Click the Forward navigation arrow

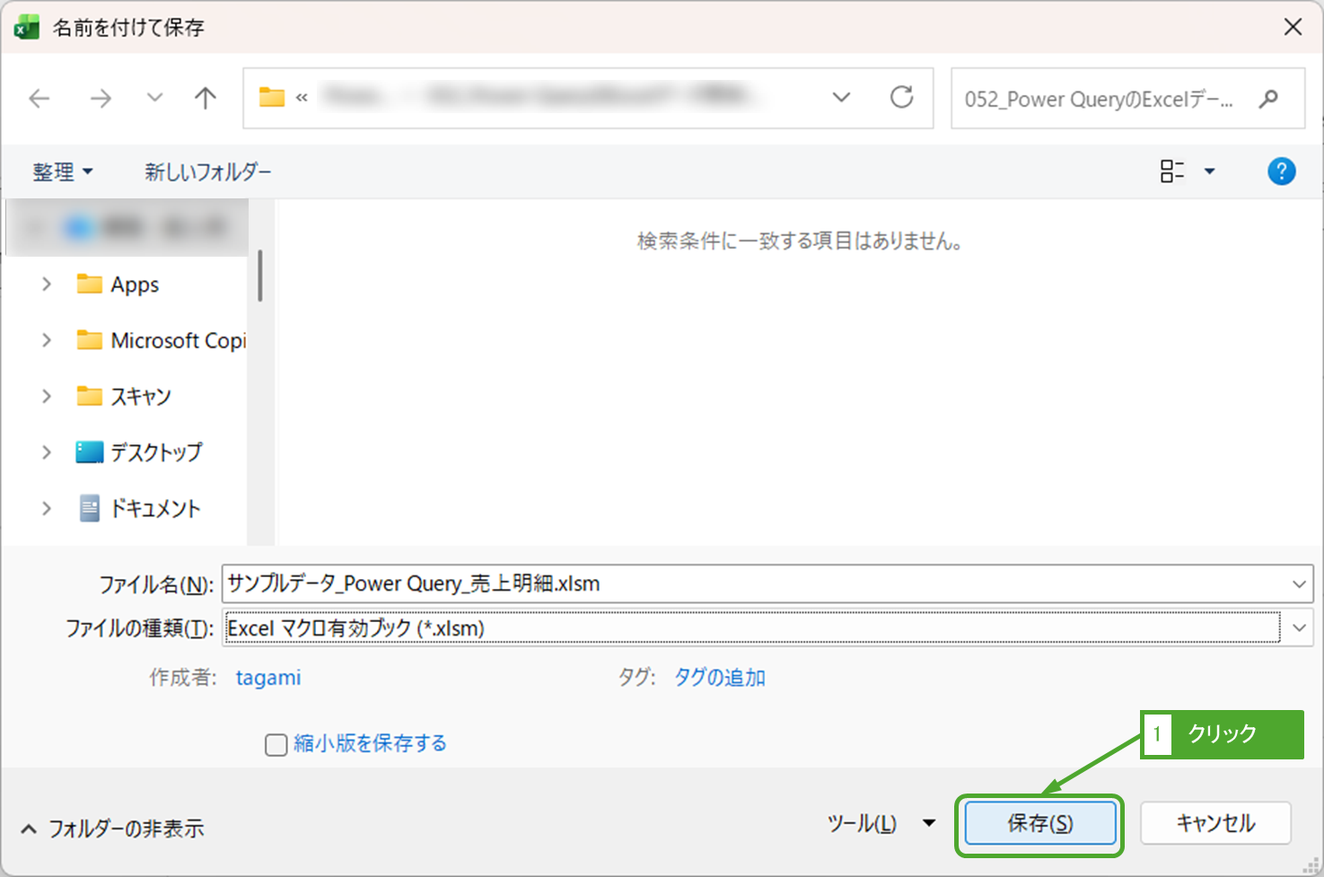coord(101,98)
